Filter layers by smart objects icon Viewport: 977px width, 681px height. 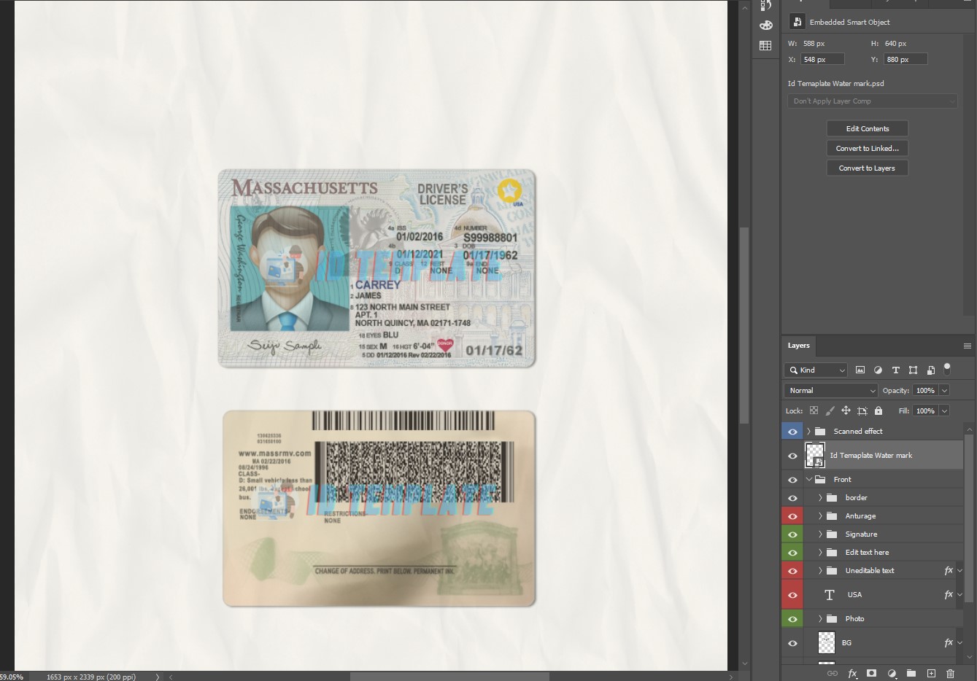930,370
